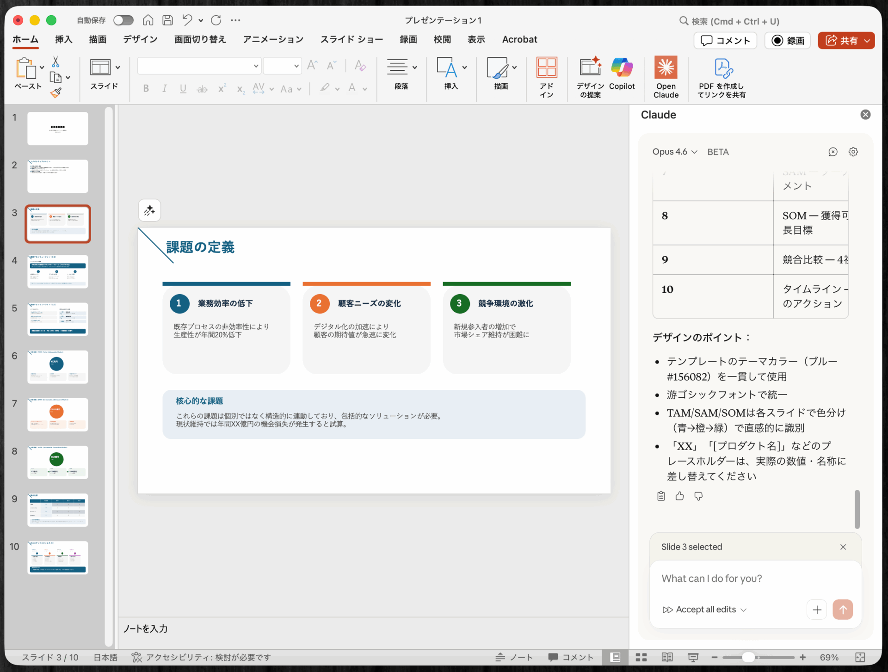Create PDF and share link via Acrobat
Image resolution: width=888 pixels, height=672 pixels.
point(721,76)
